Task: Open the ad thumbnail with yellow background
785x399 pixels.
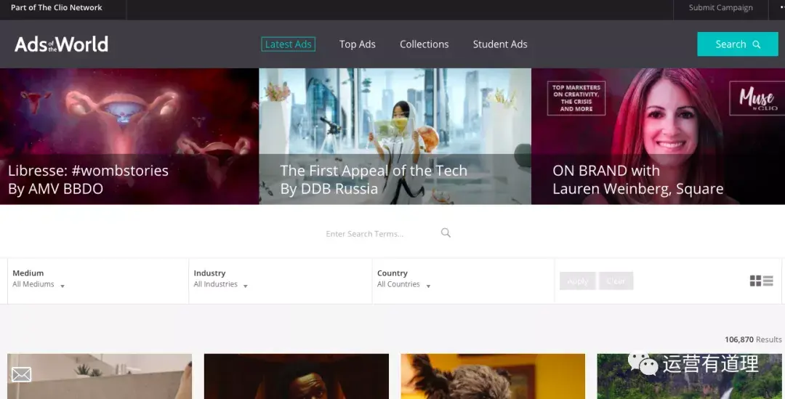Action: 493,376
